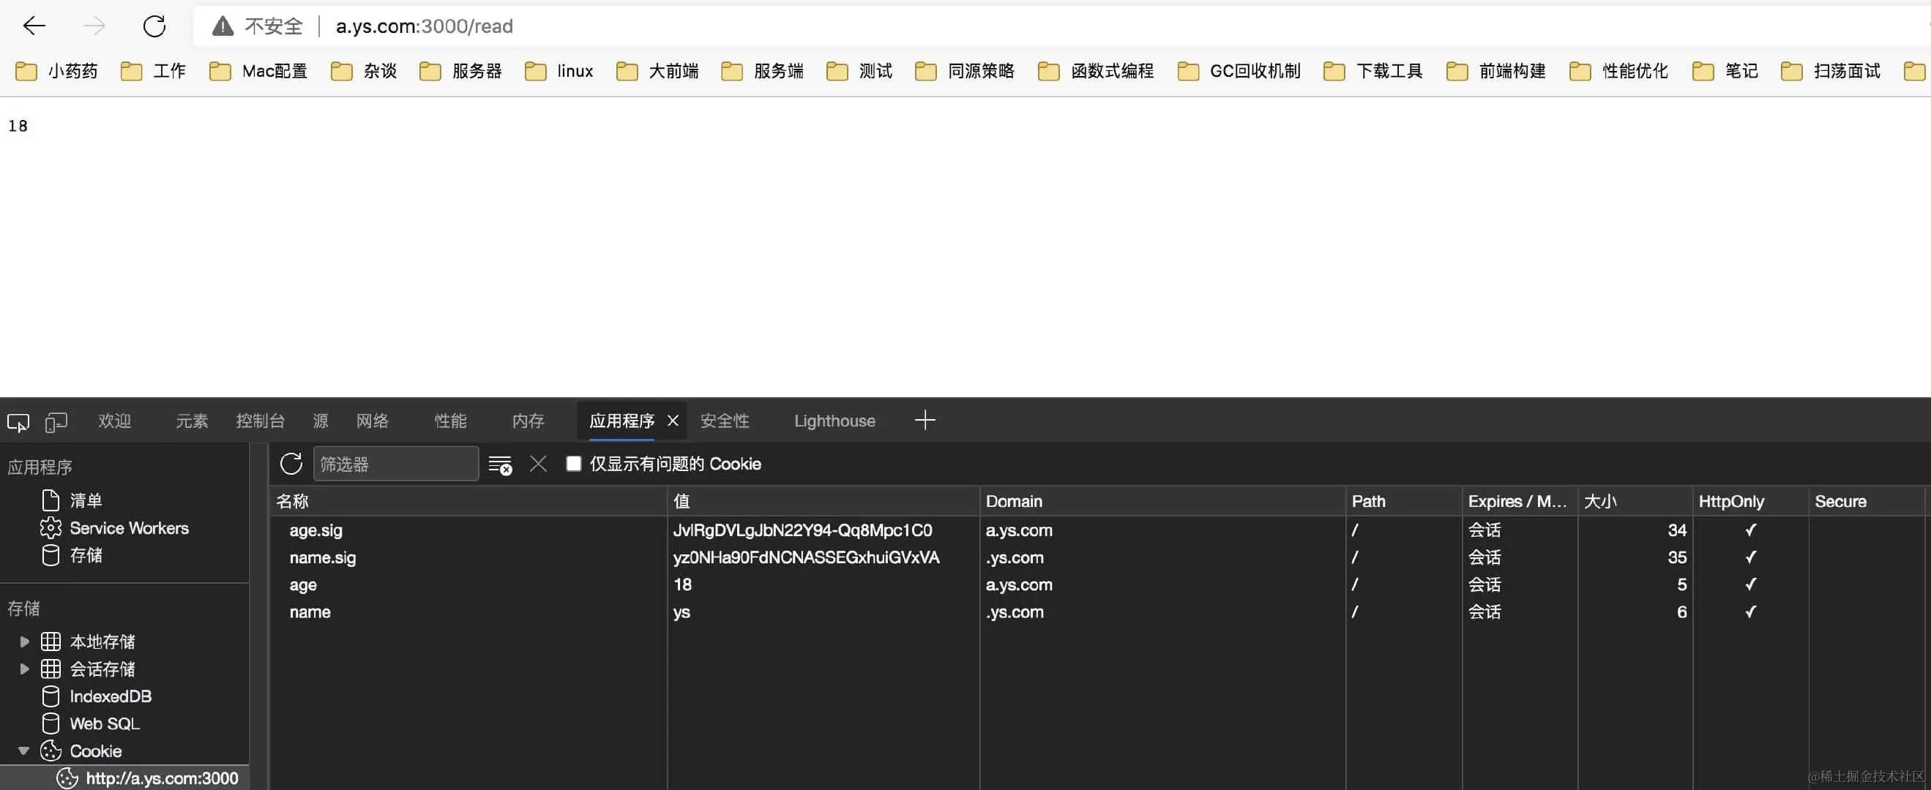Refresh the cookie list
1931x790 pixels.
(291, 464)
